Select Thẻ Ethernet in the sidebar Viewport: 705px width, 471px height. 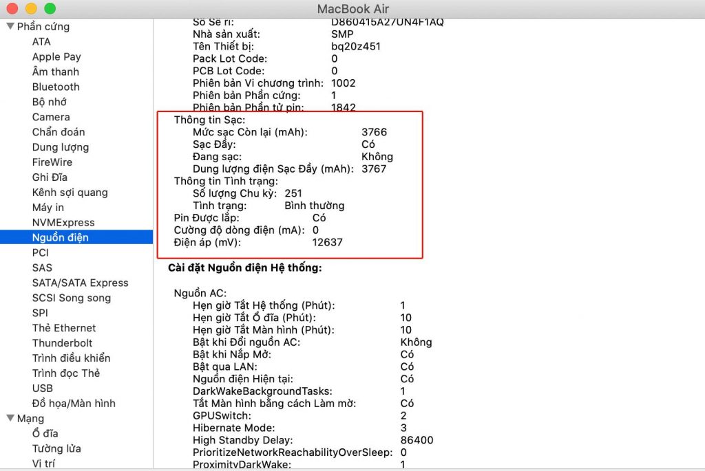click(x=64, y=328)
